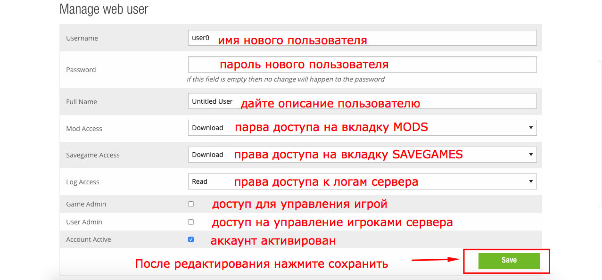The image size is (602, 280).
Task: Select the text 'user0' in Username
Action: 200,38
